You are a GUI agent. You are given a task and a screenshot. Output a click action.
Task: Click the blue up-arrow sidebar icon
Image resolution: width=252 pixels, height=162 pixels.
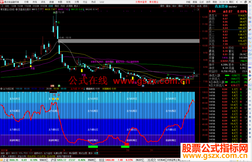pos(250,10)
